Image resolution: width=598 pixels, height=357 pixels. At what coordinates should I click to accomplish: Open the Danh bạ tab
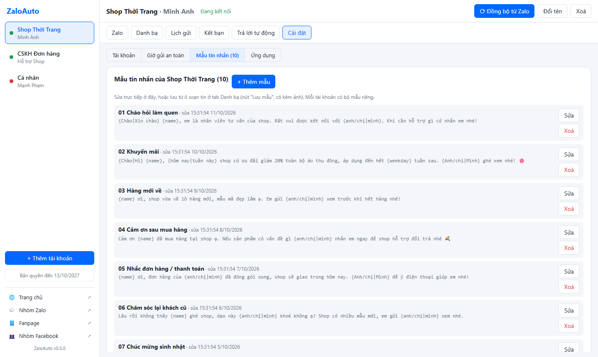coord(147,33)
